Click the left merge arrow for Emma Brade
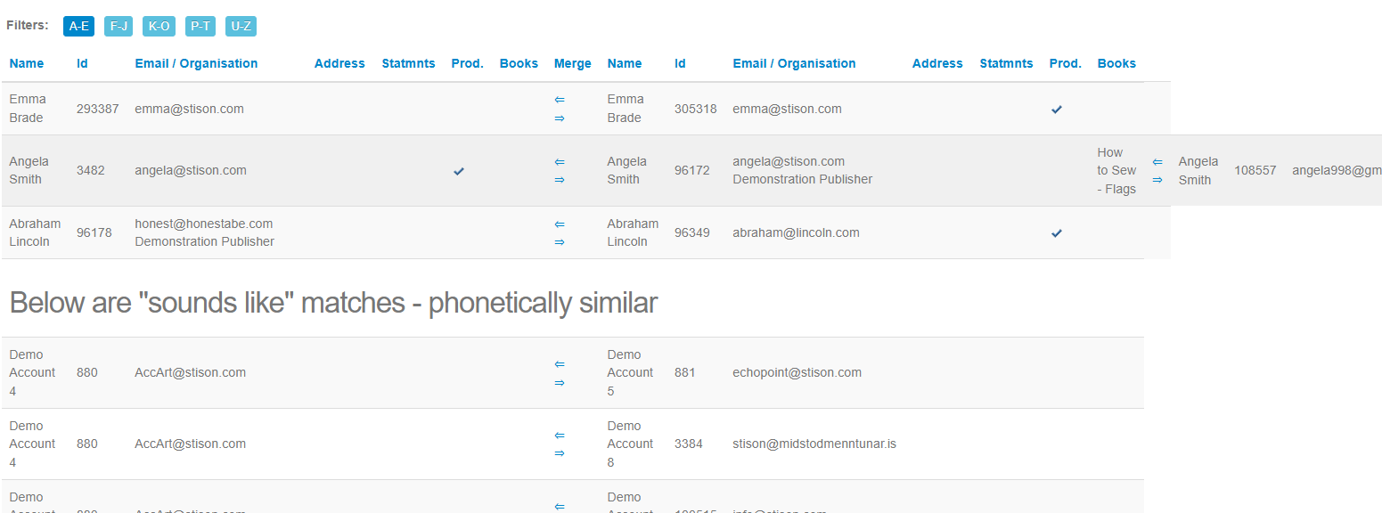 tap(559, 100)
